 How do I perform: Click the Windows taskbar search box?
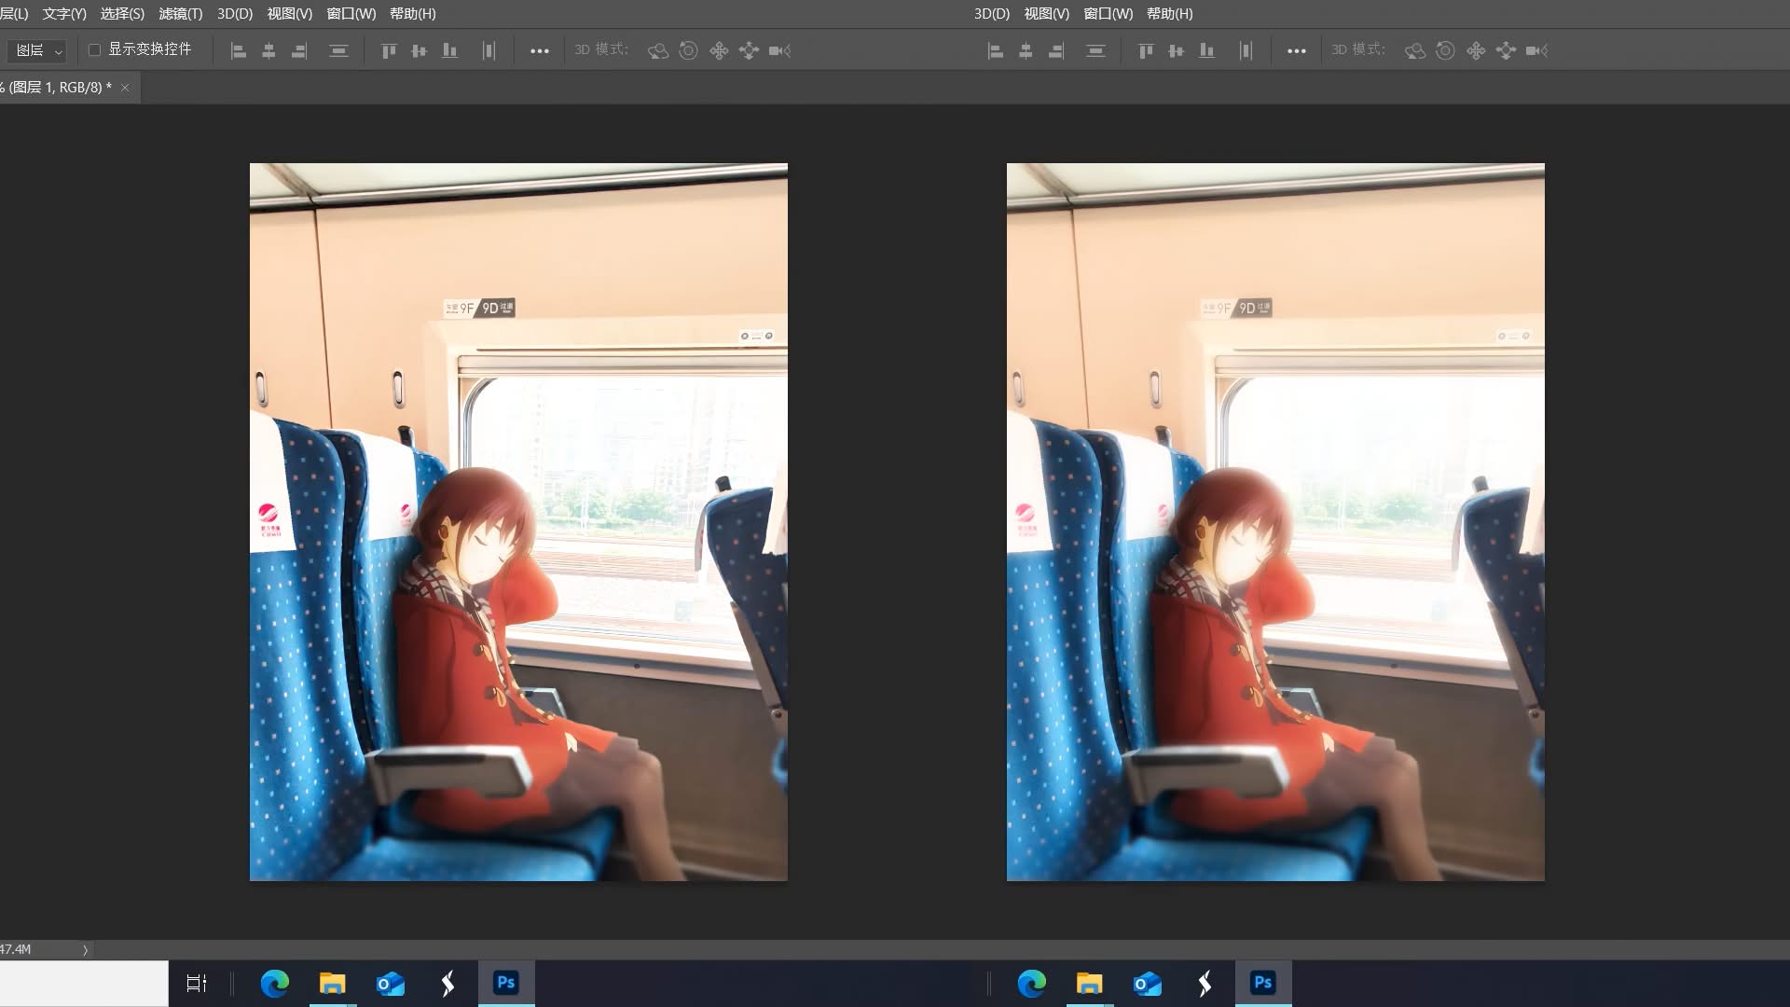tap(84, 984)
